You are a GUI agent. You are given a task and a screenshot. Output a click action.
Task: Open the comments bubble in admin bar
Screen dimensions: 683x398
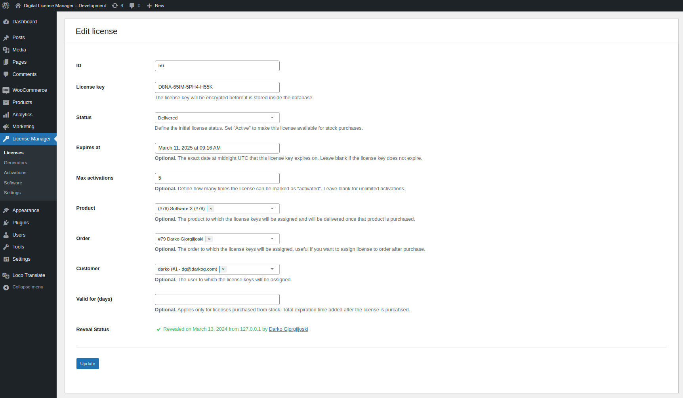(x=132, y=6)
